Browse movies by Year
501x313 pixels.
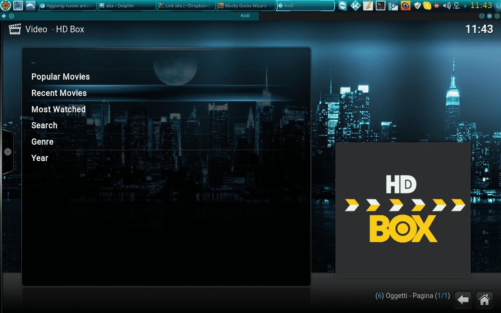[x=166, y=158]
